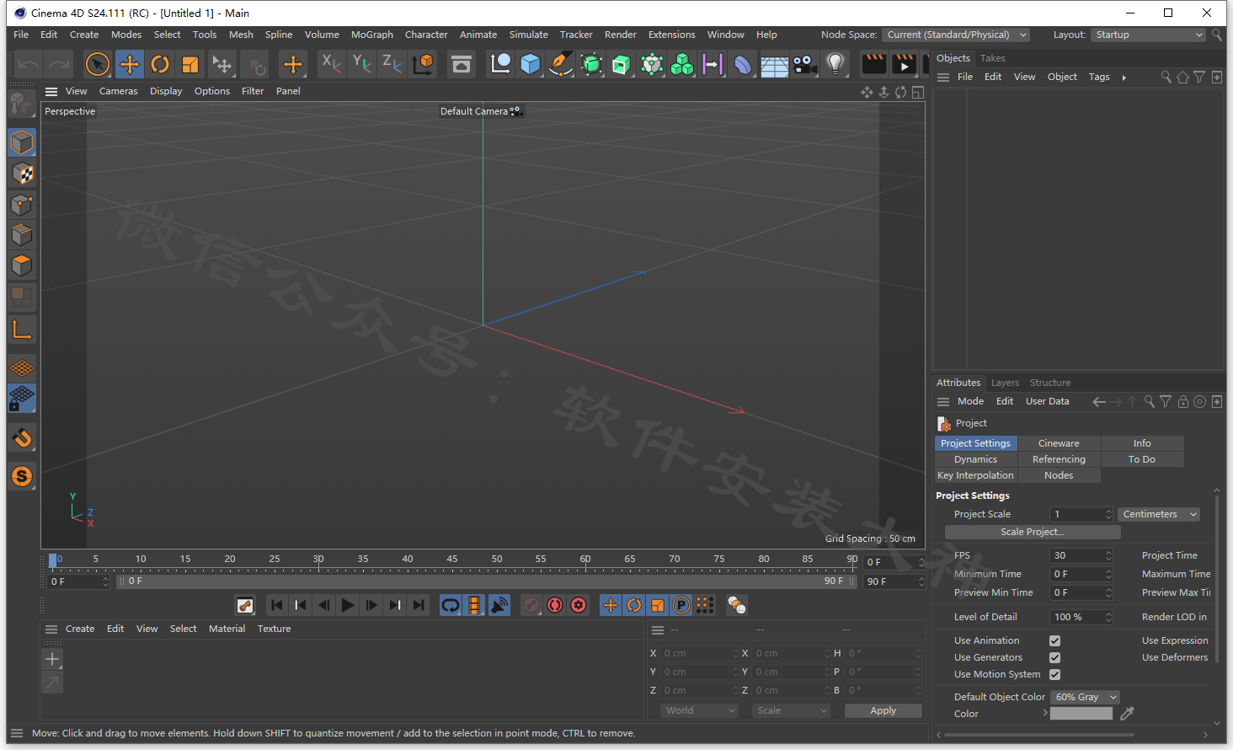1233x750 pixels.
Task: Click the Undo arrow icon
Action: (x=29, y=64)
